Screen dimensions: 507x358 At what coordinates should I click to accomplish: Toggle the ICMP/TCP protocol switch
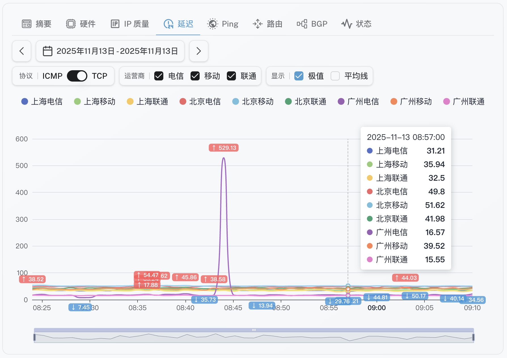[x=77, y=76]
